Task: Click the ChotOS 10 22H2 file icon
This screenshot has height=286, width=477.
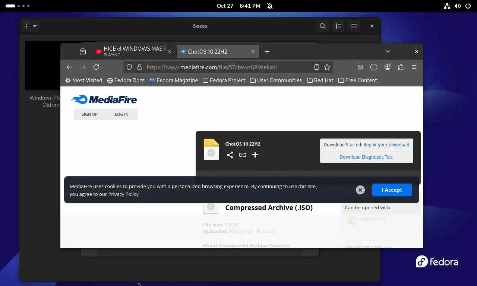Action: pos(211,149)
